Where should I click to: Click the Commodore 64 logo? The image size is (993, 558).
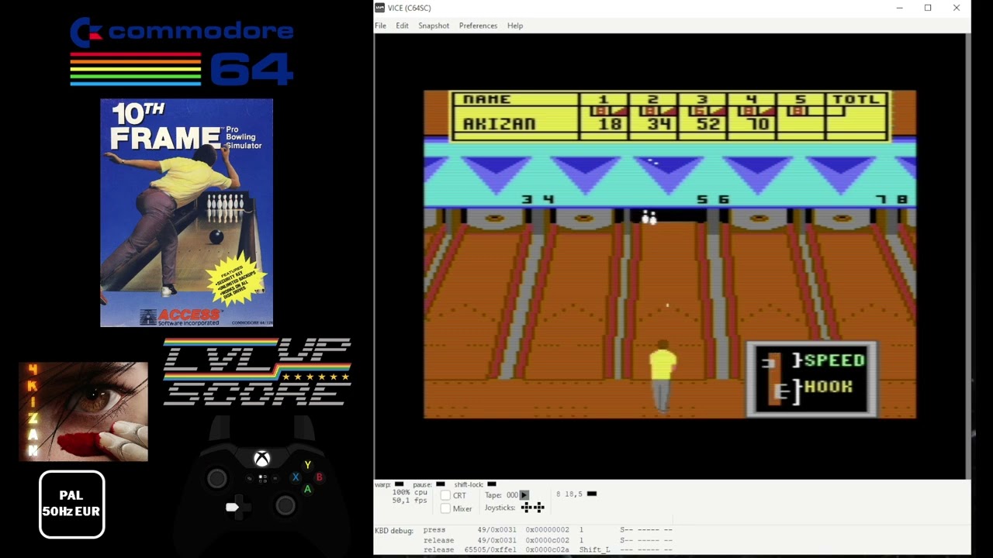182,51
